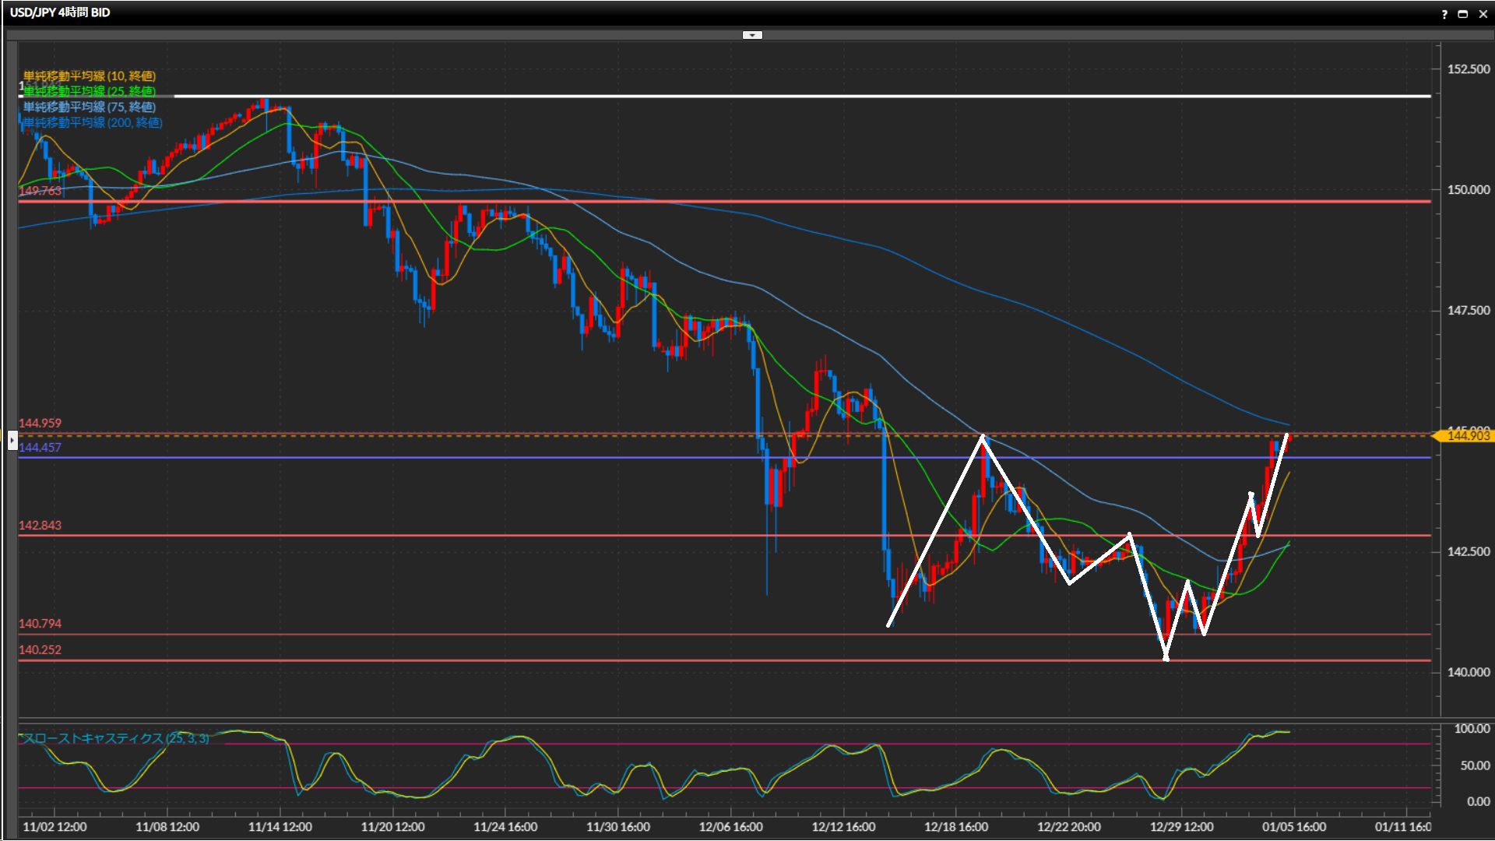Maximize the USD/JPY chart window

pyautogui.click(x=1463, y=14)
